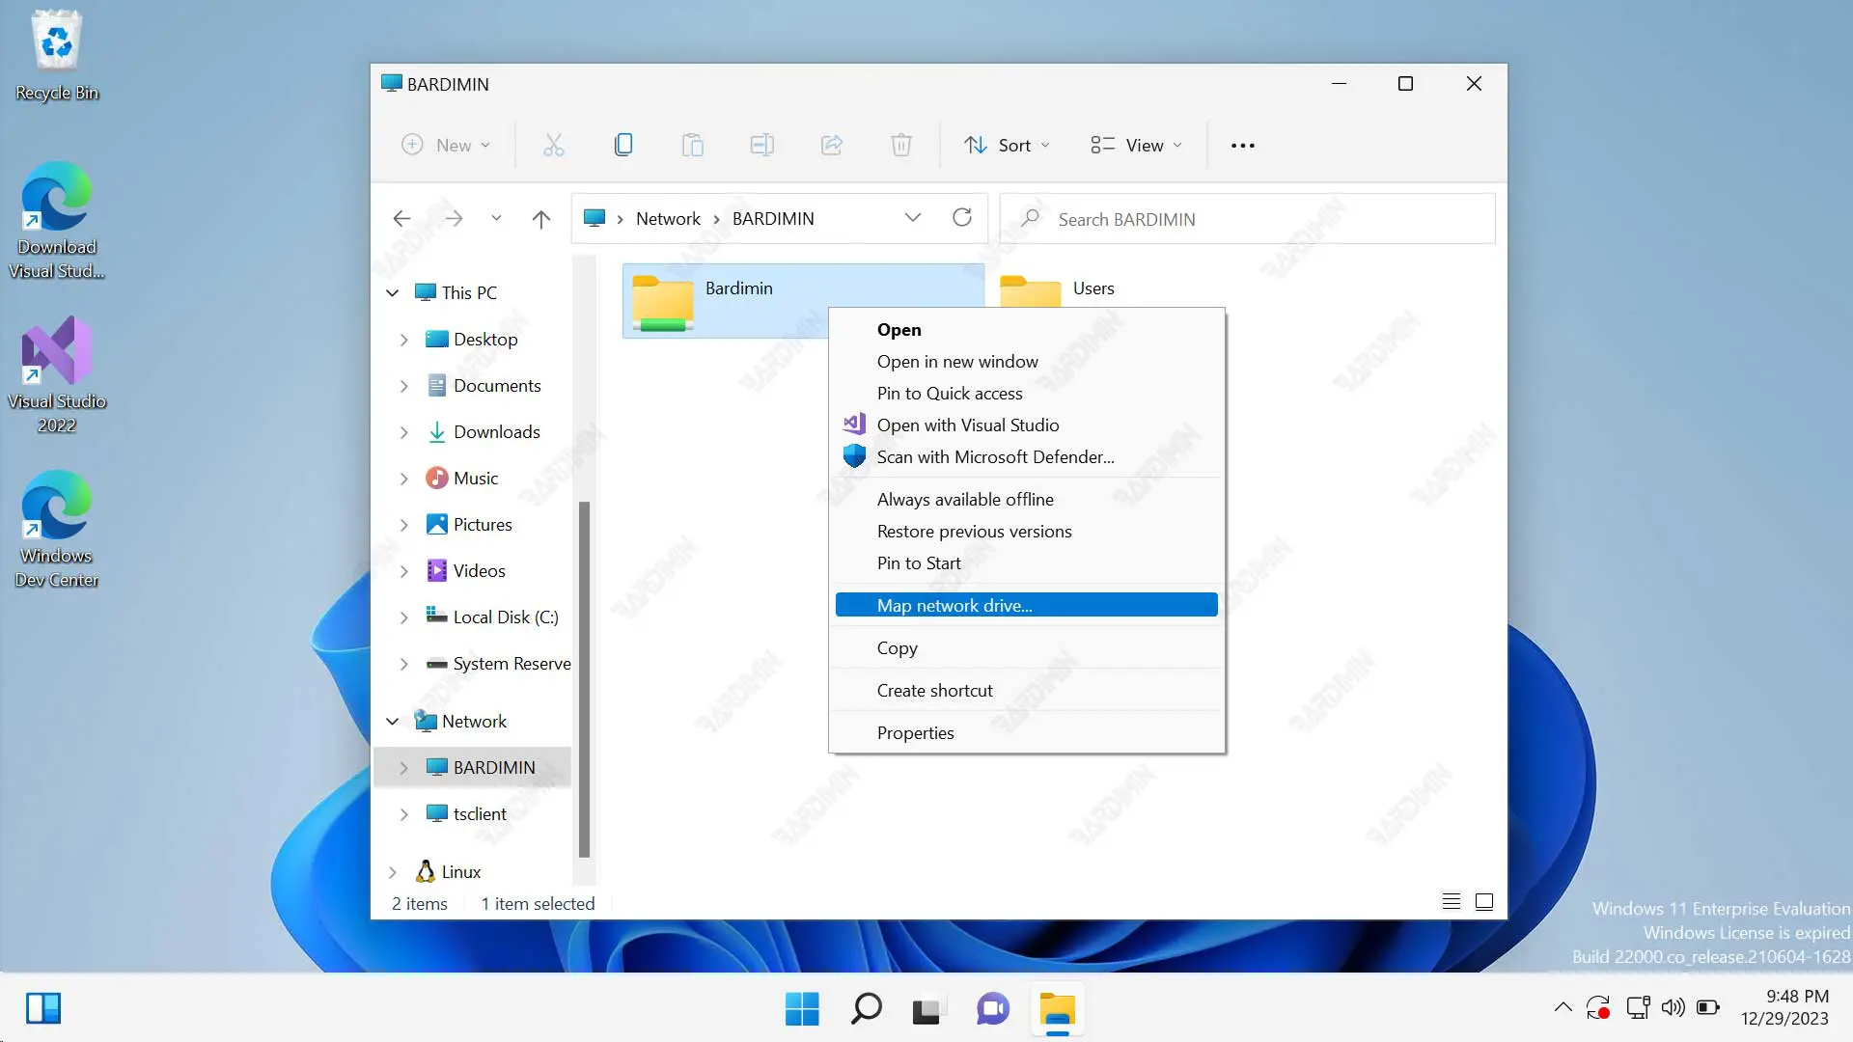Choose Scan with Microsoft Defender...
This screenshot has width=1853, height=1042.
click(1027, 457)
